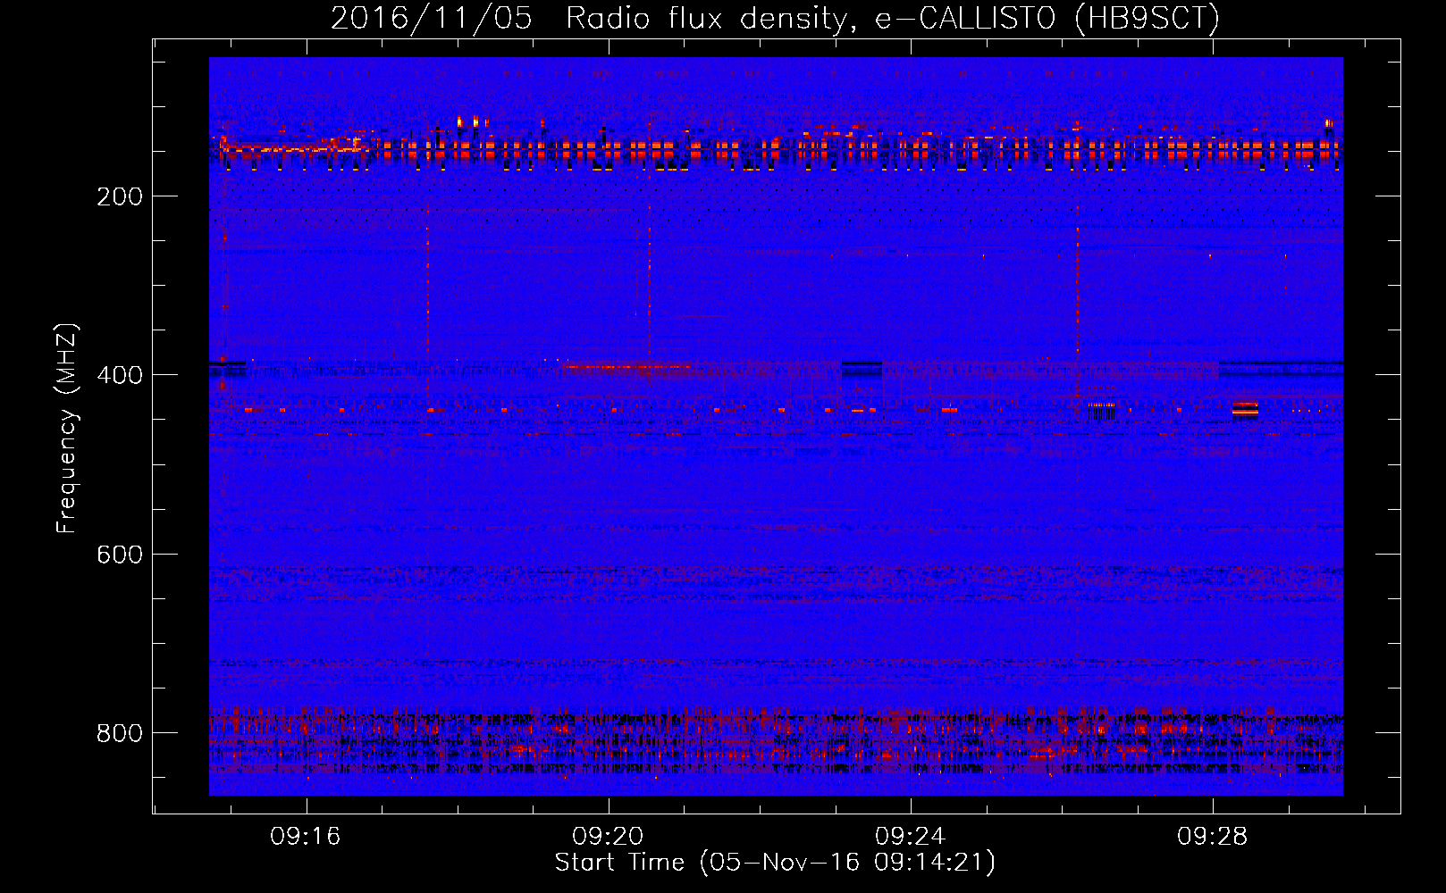Click the 800 frequency tick label
The width and height of the screenshot is (1446, 893).
coord(120,733)
